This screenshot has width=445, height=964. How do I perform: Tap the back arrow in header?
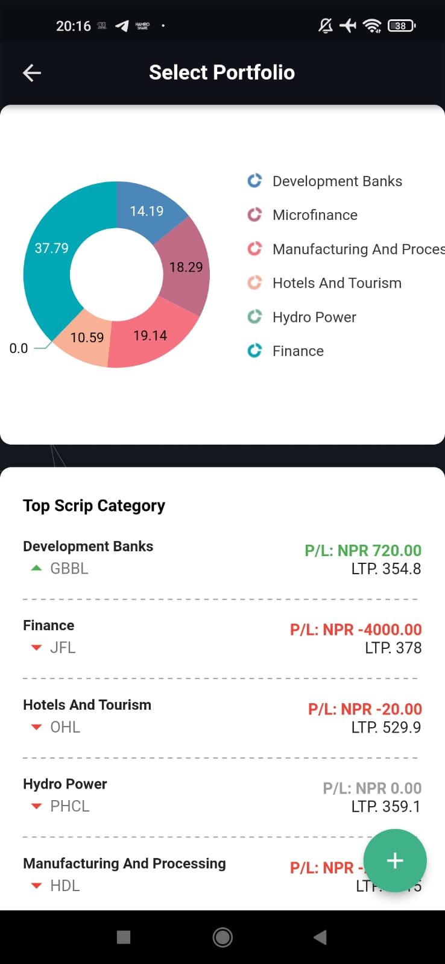click(x=32, y=73)
